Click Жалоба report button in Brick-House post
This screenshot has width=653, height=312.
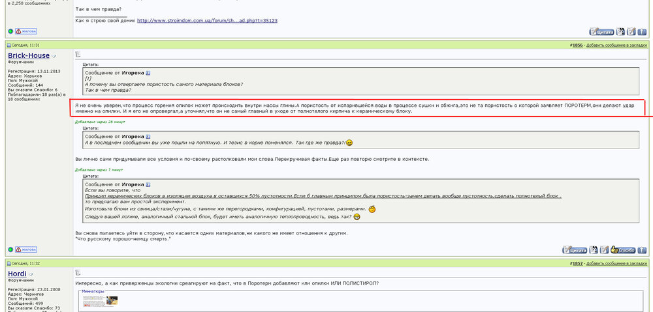point(26,249)
